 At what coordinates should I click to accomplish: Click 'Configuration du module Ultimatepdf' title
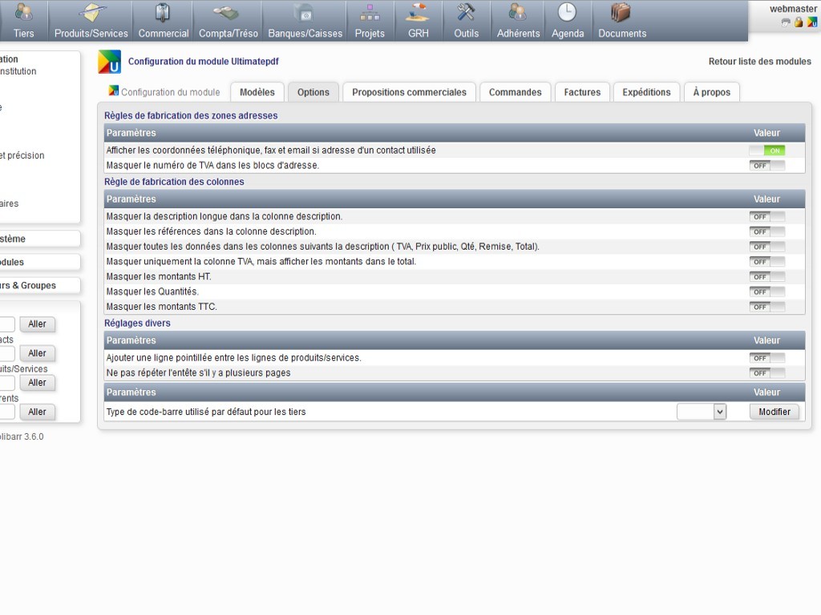coord(203,62)
